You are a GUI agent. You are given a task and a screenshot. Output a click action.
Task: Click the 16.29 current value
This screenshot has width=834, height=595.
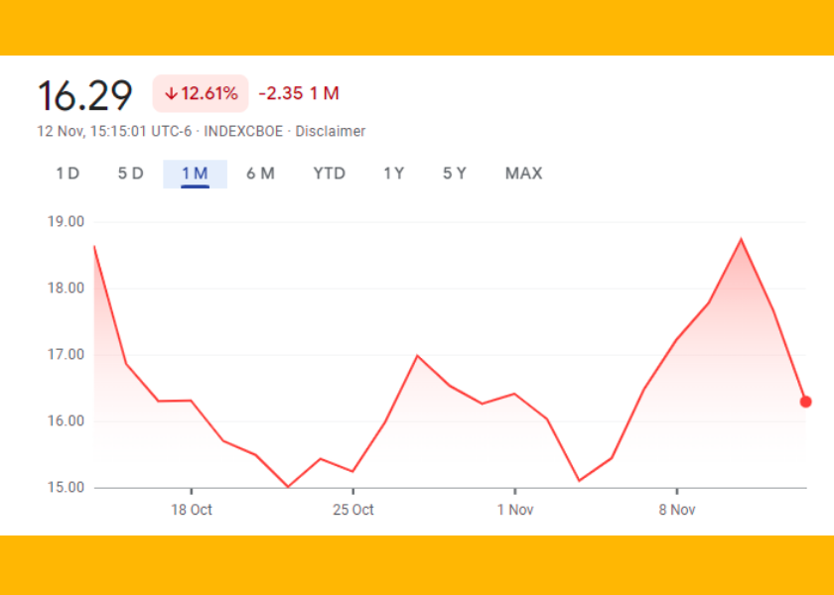(x=84, y=95)
